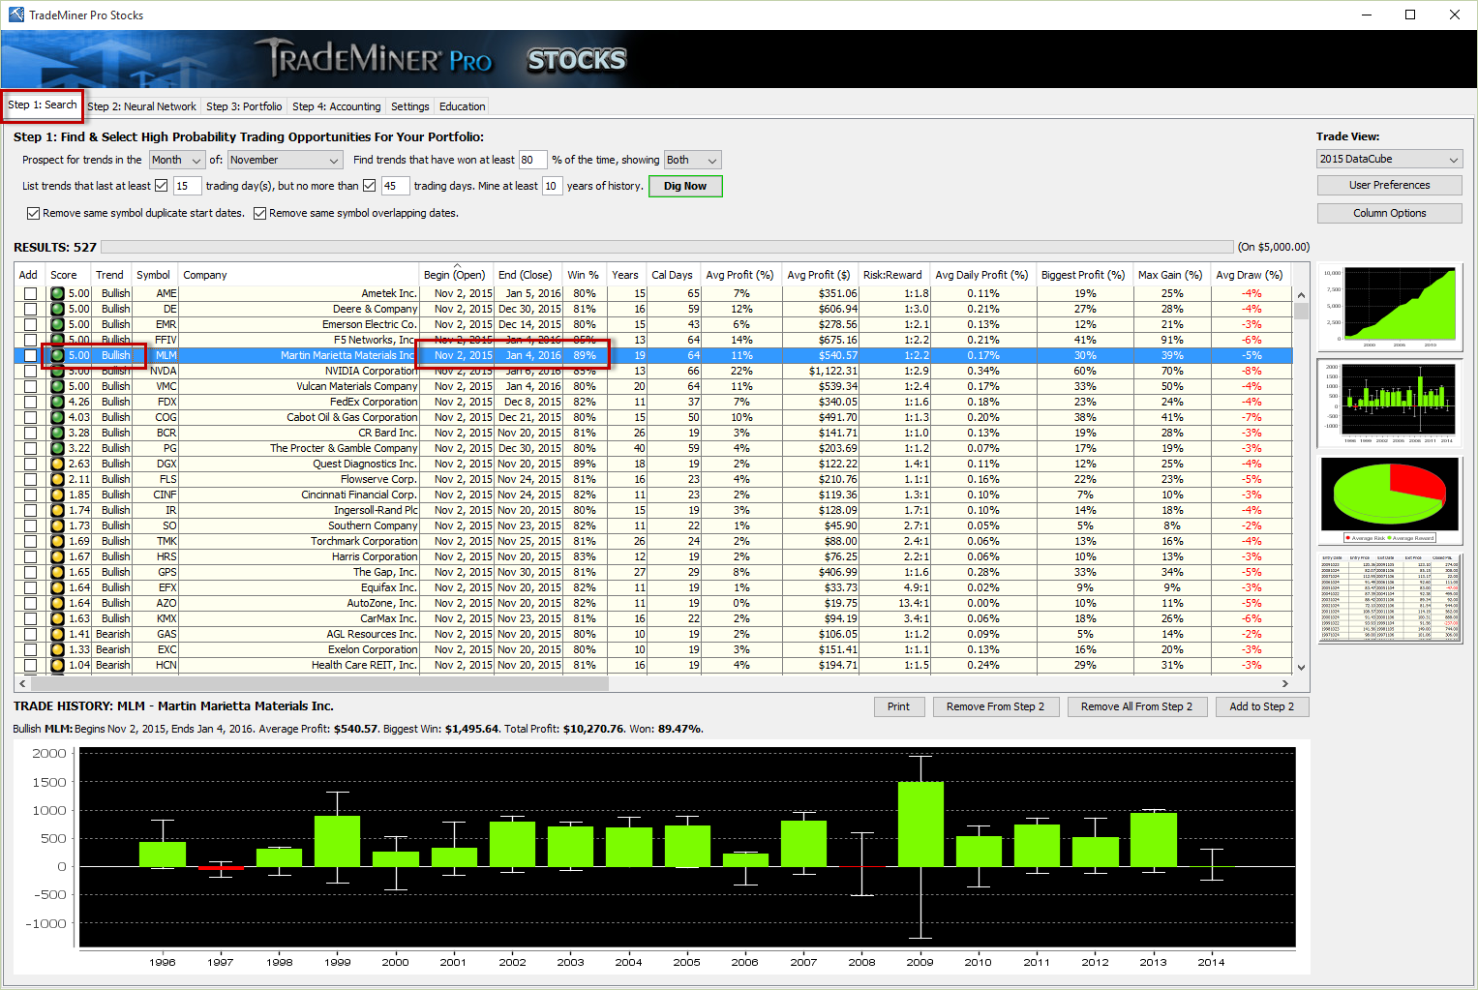Click the results table scroll-right arrow
The width and height of the screenshot is (1478, 990).
point(1285,683)
